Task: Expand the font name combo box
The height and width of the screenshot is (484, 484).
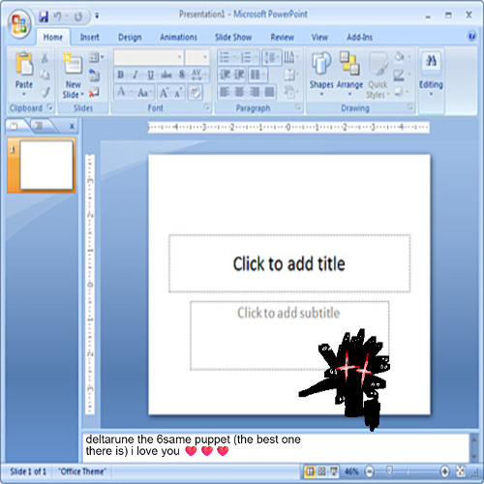Action: point(180,58)
